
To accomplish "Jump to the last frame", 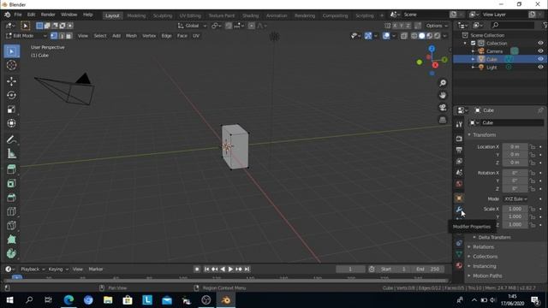I will [247, 269].
